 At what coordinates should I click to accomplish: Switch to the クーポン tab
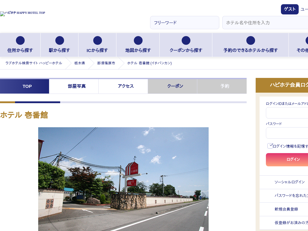tap(172, 86)
